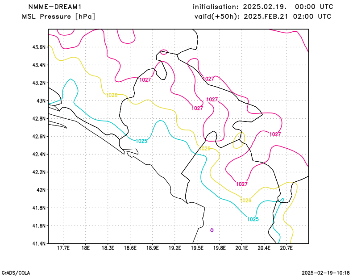Click the pink 1027 label near 20.5E 42.6N
Viewport: 357px width, 276px height.
click(x=275, y=134)
